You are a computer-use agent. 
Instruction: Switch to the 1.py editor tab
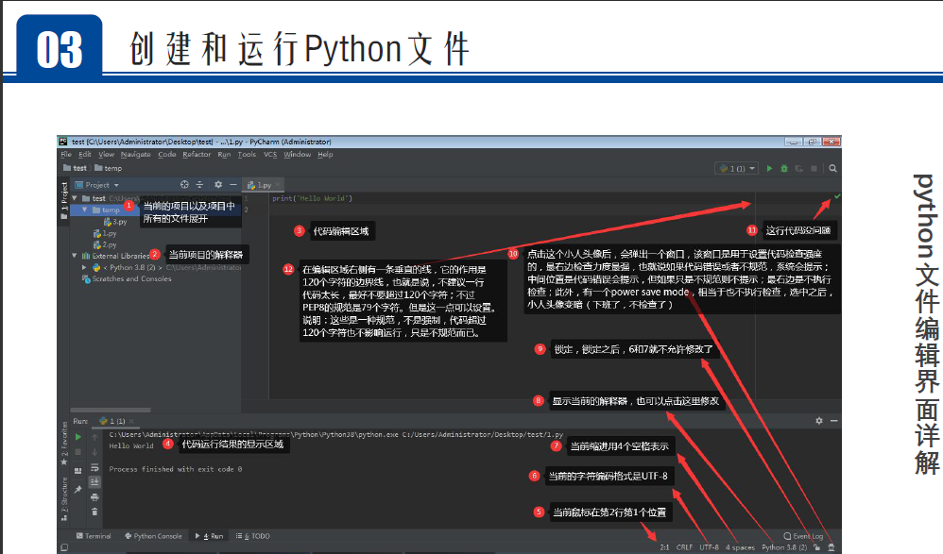(263, 185)
